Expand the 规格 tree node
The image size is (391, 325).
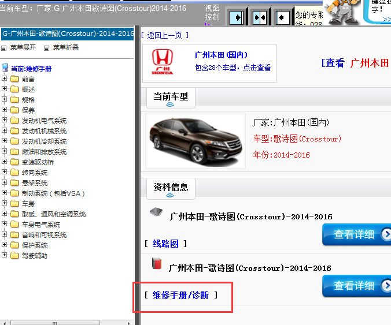[4, 99]
